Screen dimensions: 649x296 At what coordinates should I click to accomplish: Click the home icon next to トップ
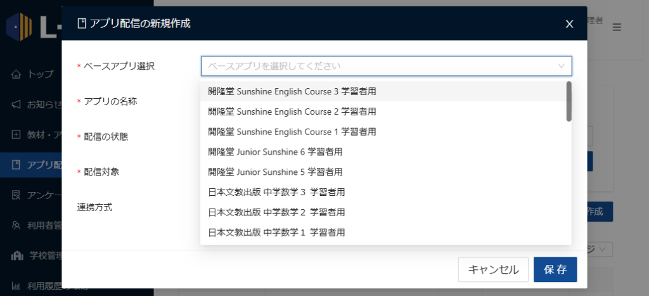[16, 75]
